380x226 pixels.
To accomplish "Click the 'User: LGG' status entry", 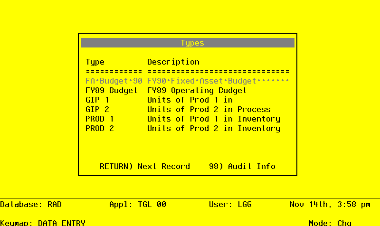I will [x=230, y=205].
